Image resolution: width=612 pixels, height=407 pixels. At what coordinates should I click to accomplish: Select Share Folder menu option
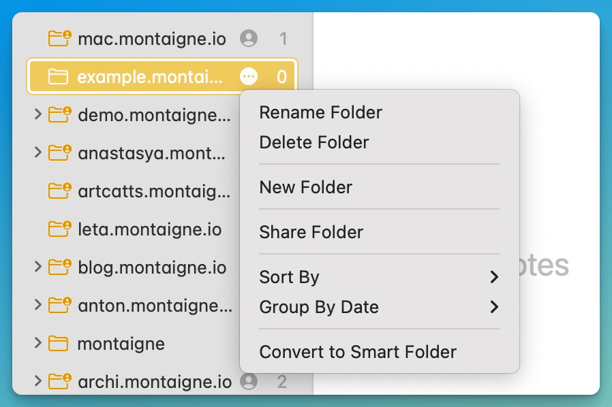311,232
